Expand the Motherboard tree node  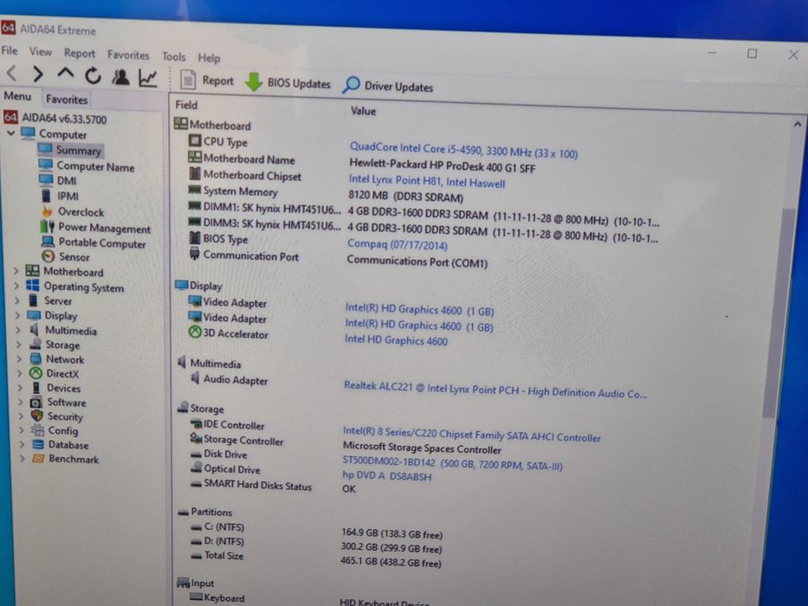(x=16, y=270)
